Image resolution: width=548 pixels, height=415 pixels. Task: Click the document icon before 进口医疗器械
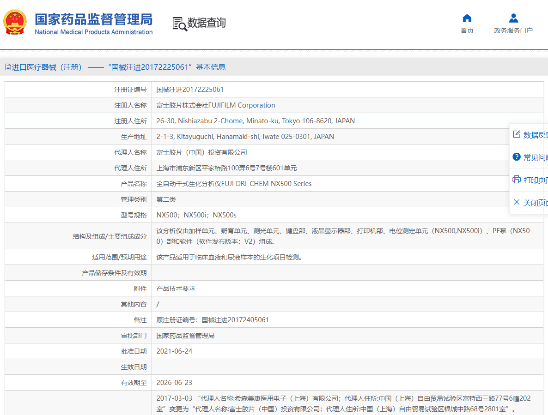coord(8,67)
